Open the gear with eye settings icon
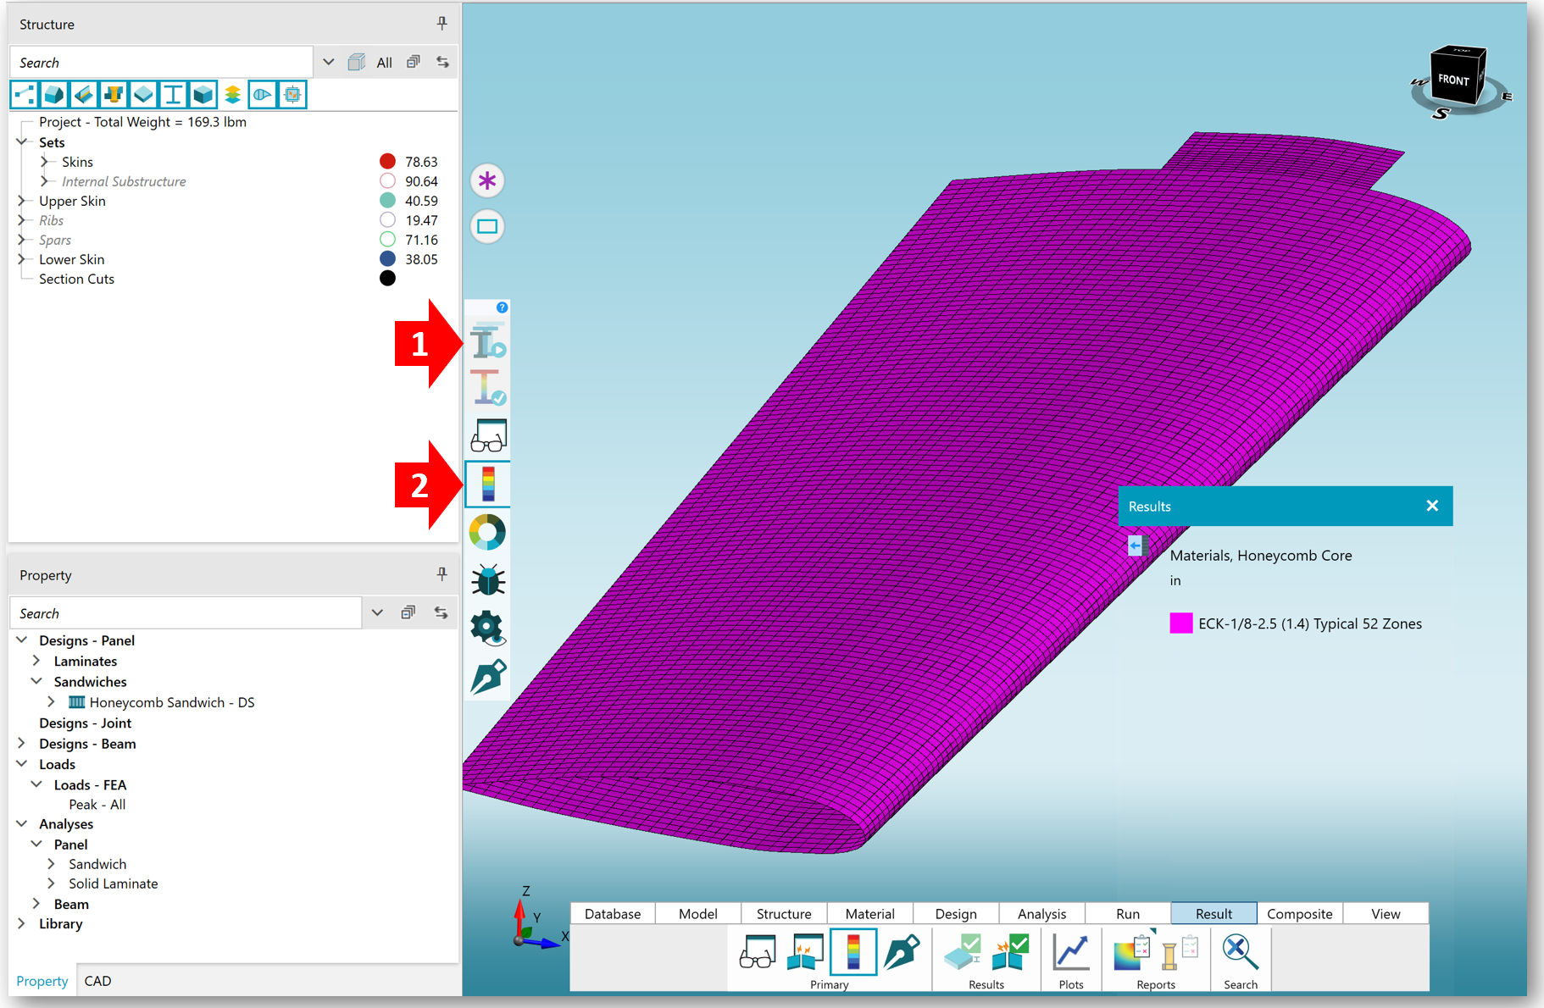Screen dimensions: 1544x1008 tap(487, 628)
